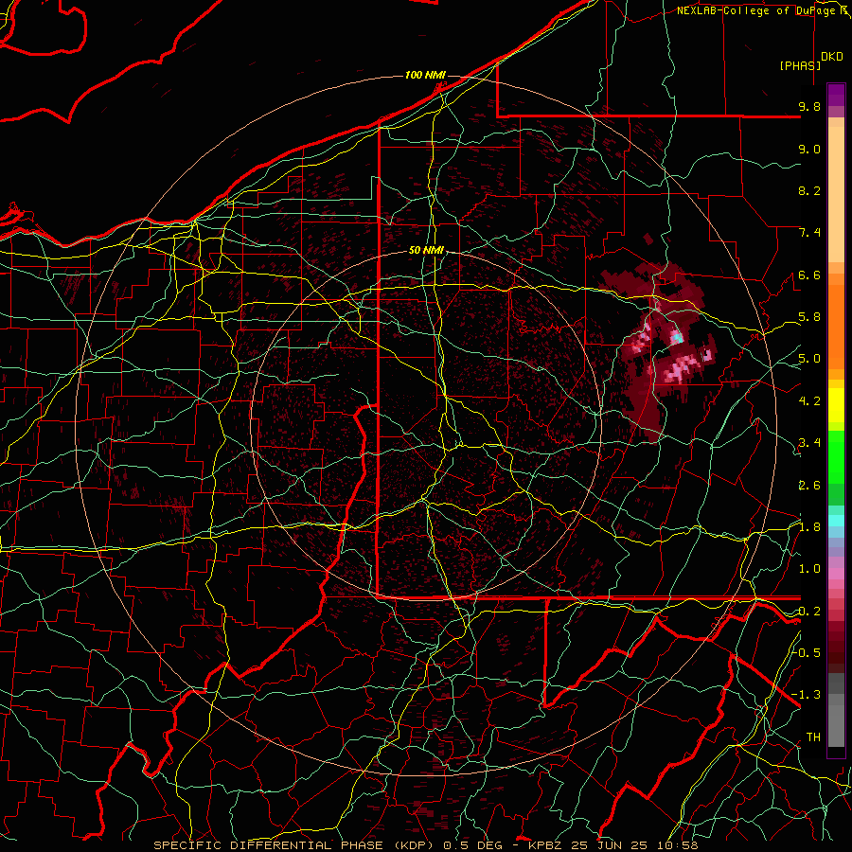Click the [PHAS] label near the legend
The width and height of the screenshot is (852, 852).
pyautogui.click(x=800, y=65)
